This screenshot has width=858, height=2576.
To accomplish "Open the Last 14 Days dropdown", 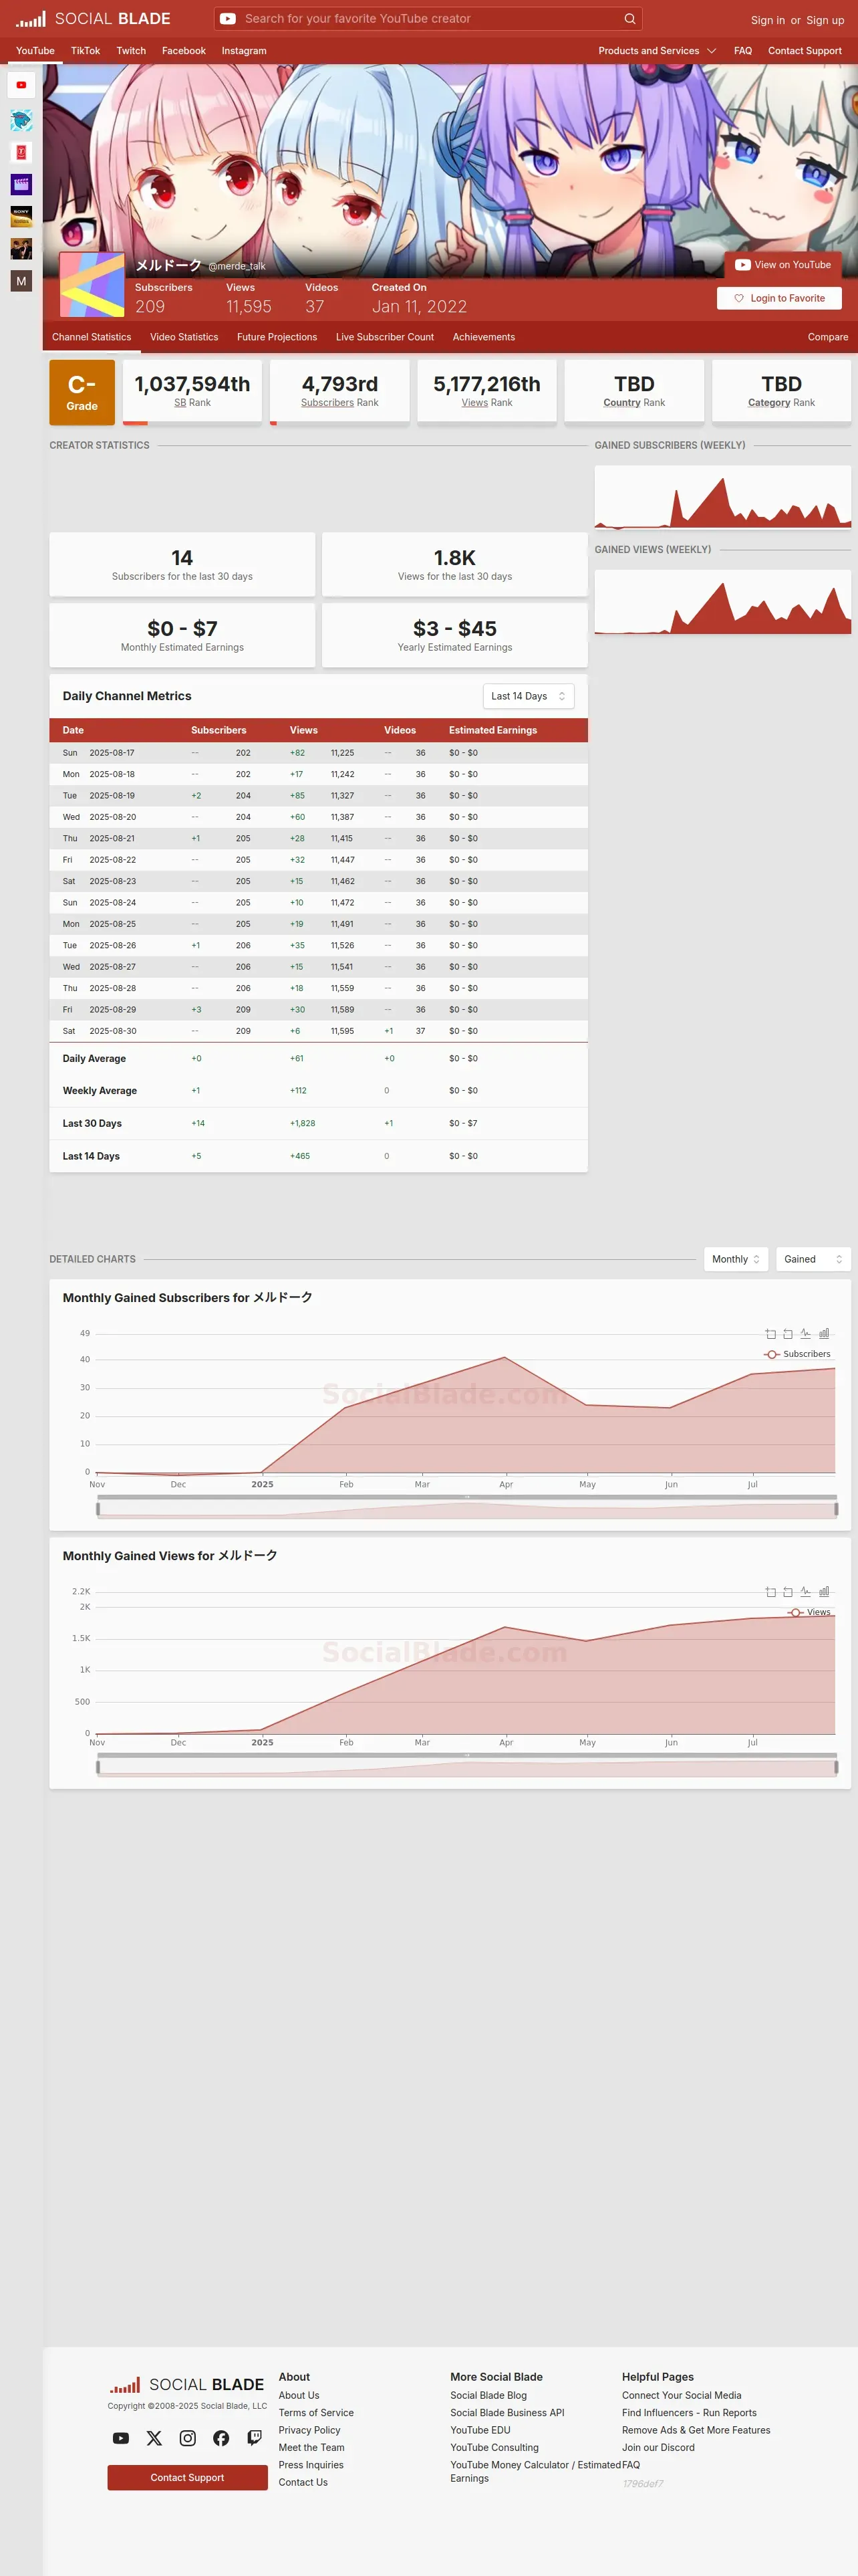I will click(x=529, y=696).
